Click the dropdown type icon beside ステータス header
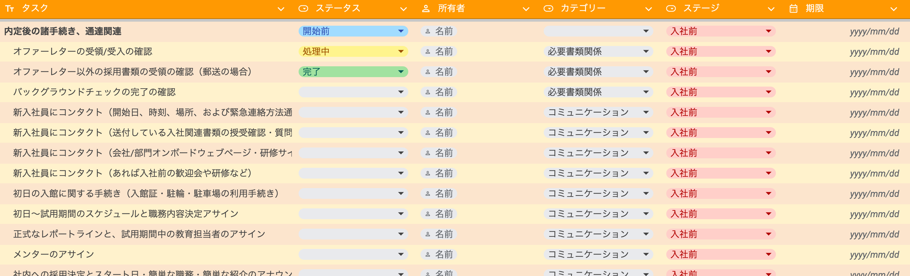This screenshot has width=910, height=276. pos(303,8)
